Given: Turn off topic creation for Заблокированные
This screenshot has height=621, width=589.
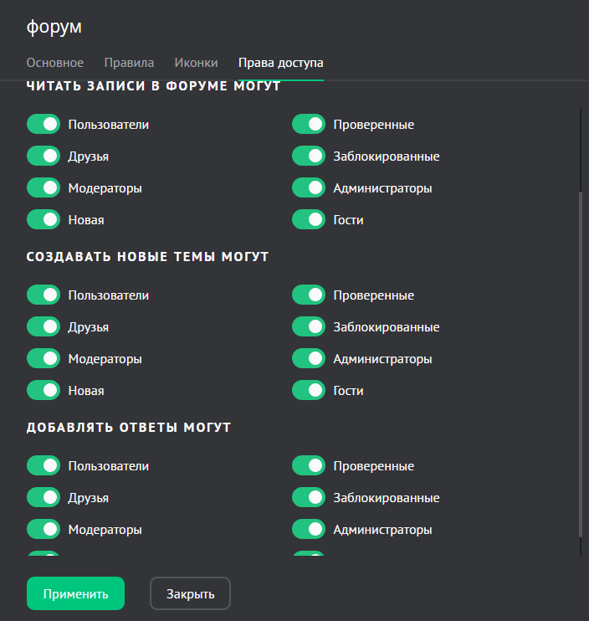Looking at the screenshot, I should pyautogui.click(x=309, y=327).
